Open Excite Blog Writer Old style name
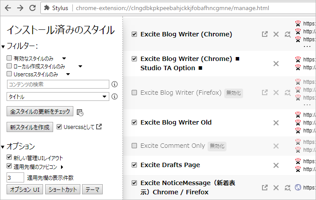The width and height of the screenshot is (316, 200). coord(176,122)
